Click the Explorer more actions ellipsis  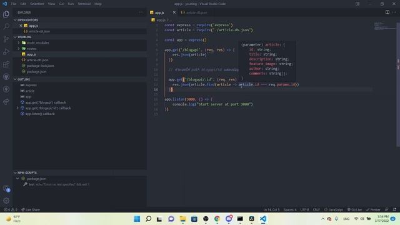pyautogui.click(x=141, y=12)
